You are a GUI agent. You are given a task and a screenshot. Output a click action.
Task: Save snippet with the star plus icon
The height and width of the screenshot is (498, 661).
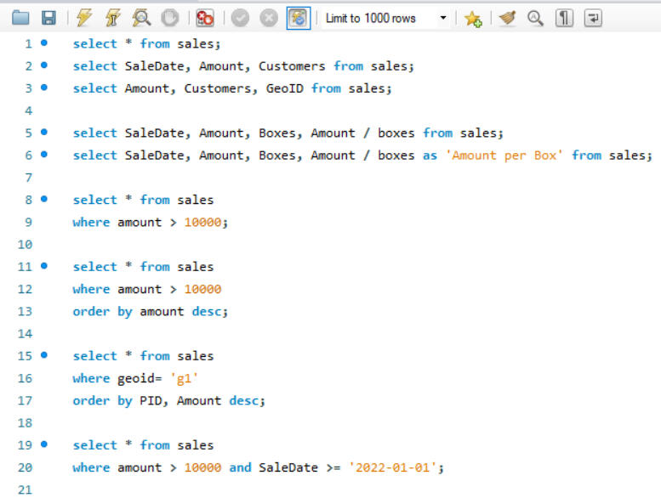click(473, 18)
